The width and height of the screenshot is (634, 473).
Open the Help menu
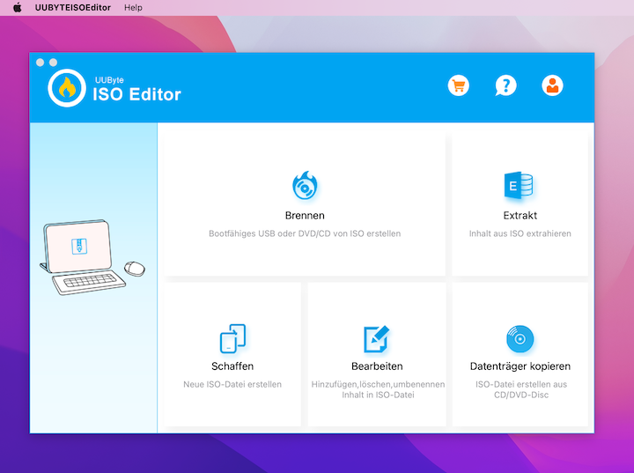(x=133, y=8)
